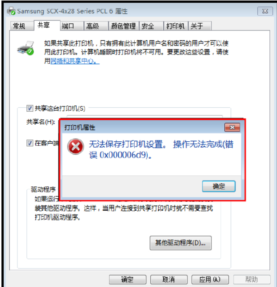Switch to the 打印机 tab
Image resolution: width=277 pixels, height=287 pixels.
tap(176, 26)
